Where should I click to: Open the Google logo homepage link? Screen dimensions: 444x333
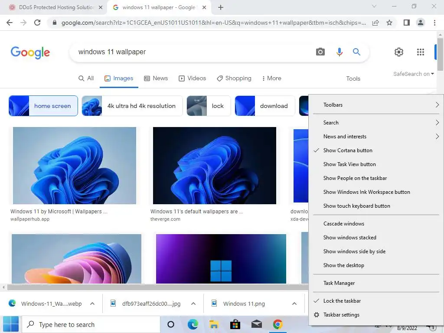(30, 52)
